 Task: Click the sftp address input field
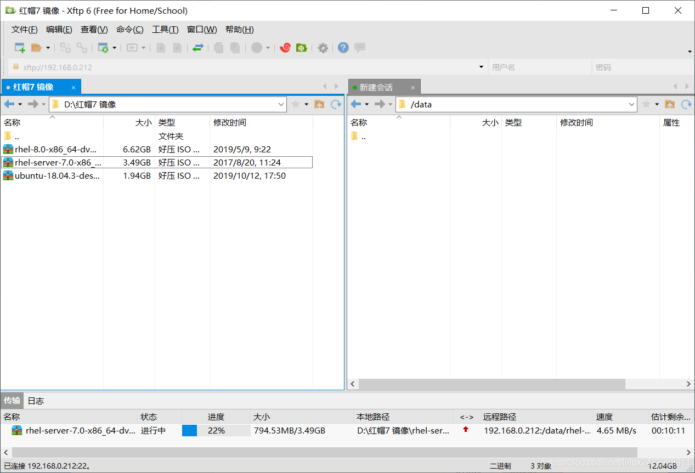(x=247, y=67)
